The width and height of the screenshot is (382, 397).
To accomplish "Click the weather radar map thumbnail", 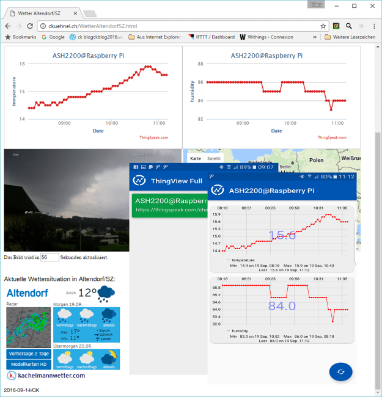I will coord(28,327).
